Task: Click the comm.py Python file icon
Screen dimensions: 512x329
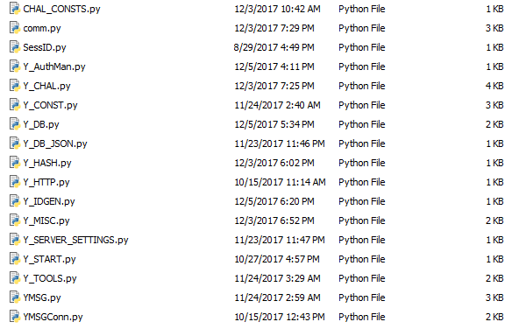Action: point(15,28)
